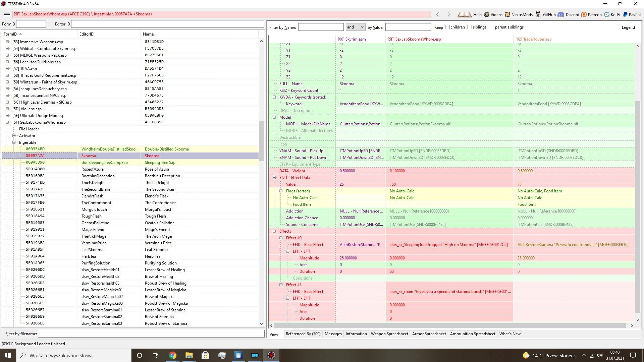The width and height of the screenshot is (644, 362).
Task: Click the Legend button
Action: tap(628, 27)
